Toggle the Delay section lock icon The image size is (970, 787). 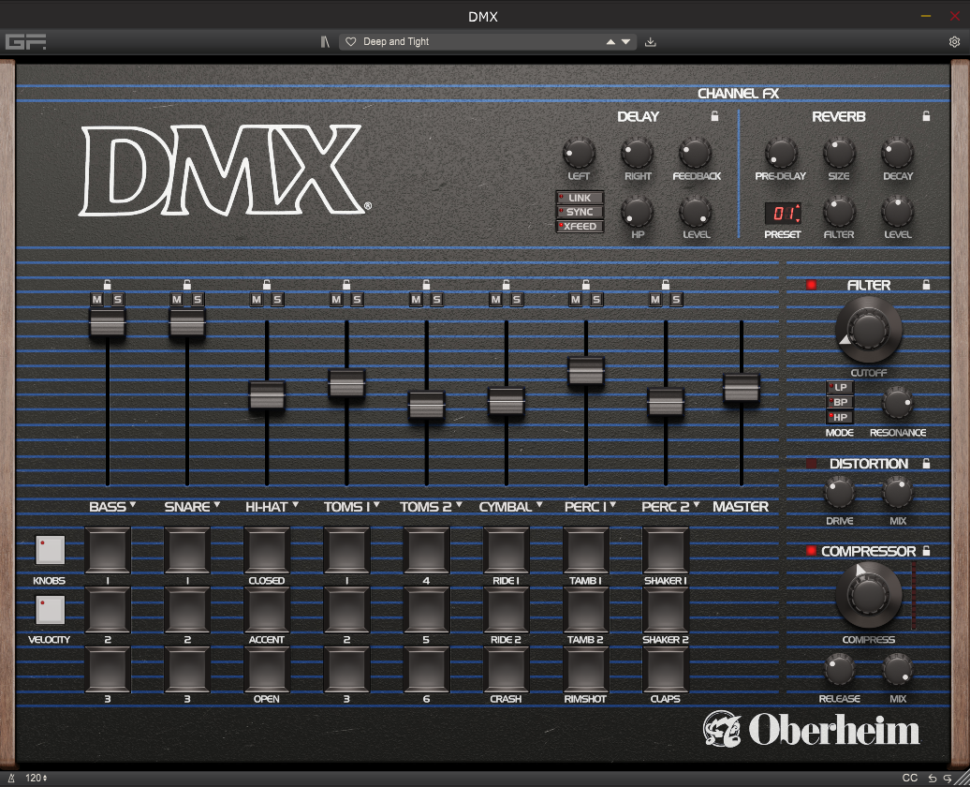point(714,116)
